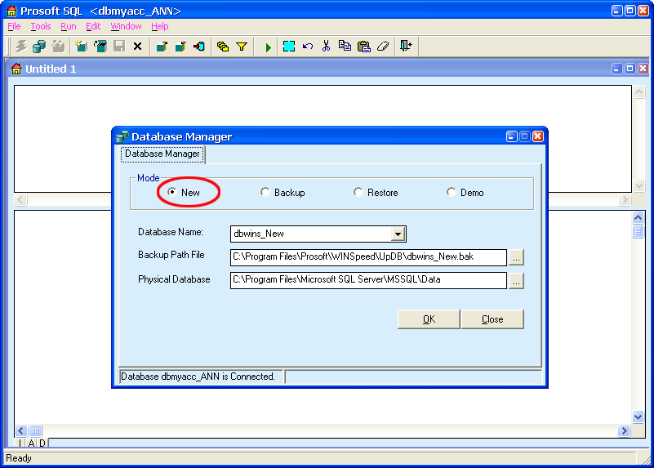Click the Undo arrow in toolbar
Screen dimensions: 654x468
pos(308,47)
